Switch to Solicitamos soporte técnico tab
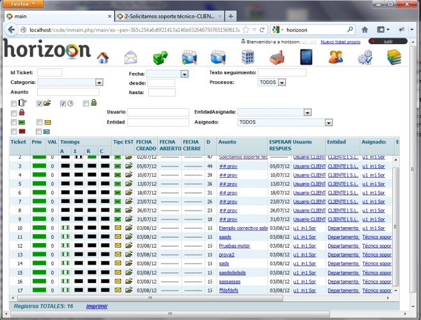This screenshot has height=320, width=421. tap(169, 17)
